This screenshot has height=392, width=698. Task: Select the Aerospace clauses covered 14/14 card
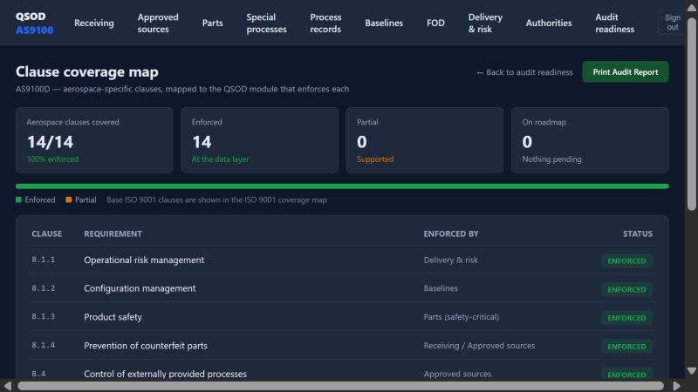tap(94, 140)
